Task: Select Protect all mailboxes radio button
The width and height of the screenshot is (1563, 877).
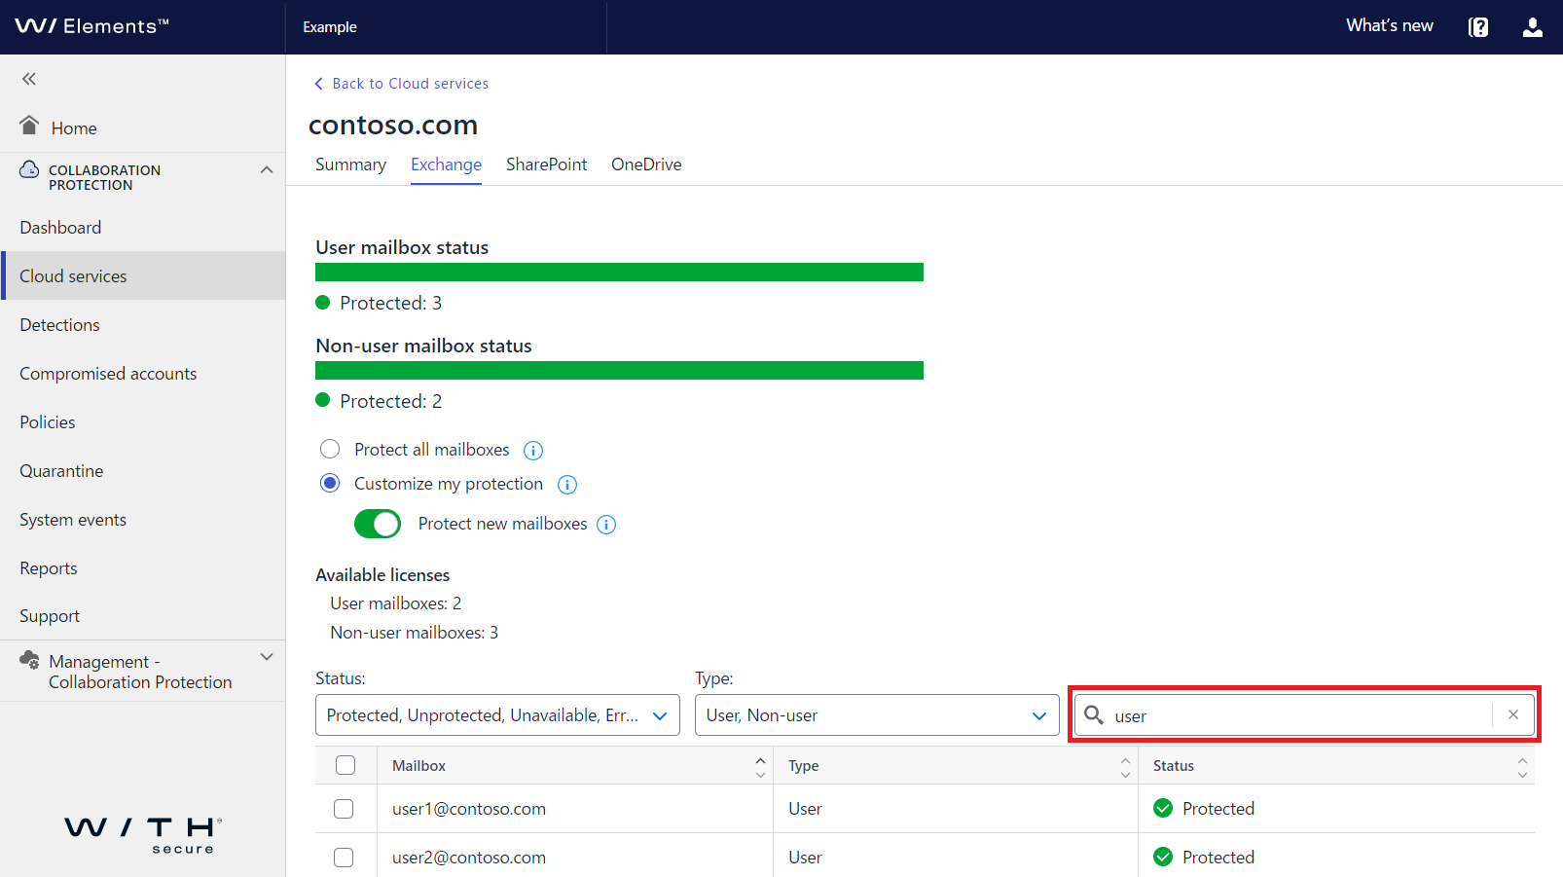Action: 330,449
